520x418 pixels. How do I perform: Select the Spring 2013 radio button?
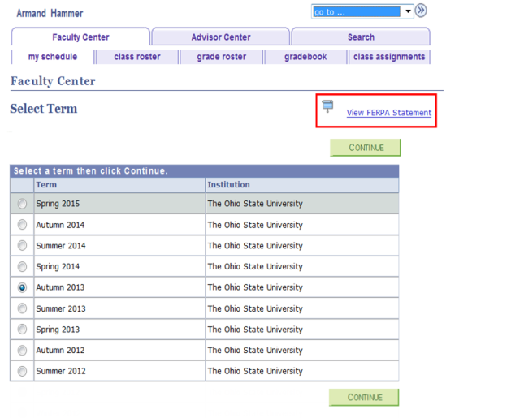pos(22,330)
